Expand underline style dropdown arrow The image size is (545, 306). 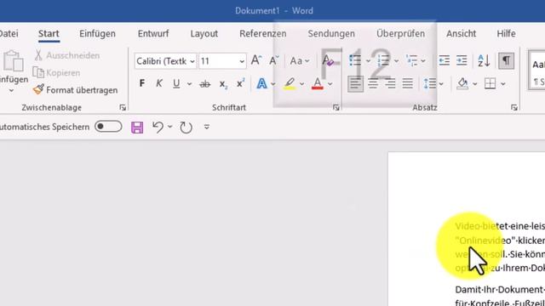[x=189, y=84]
